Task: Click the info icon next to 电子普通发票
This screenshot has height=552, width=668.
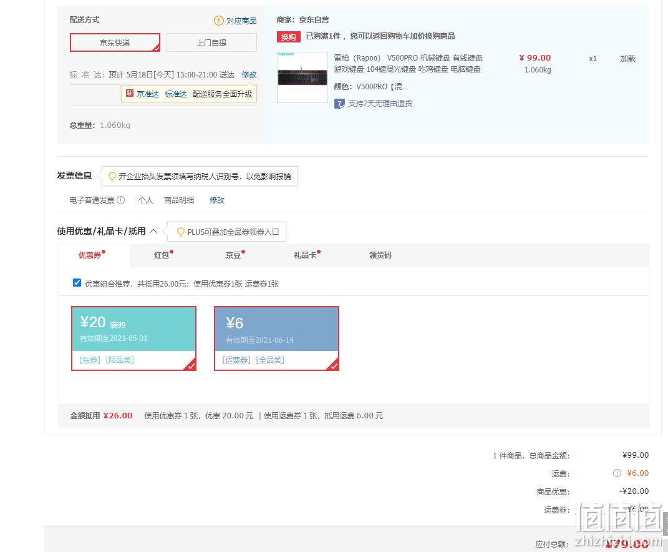Action: point(120,200)
